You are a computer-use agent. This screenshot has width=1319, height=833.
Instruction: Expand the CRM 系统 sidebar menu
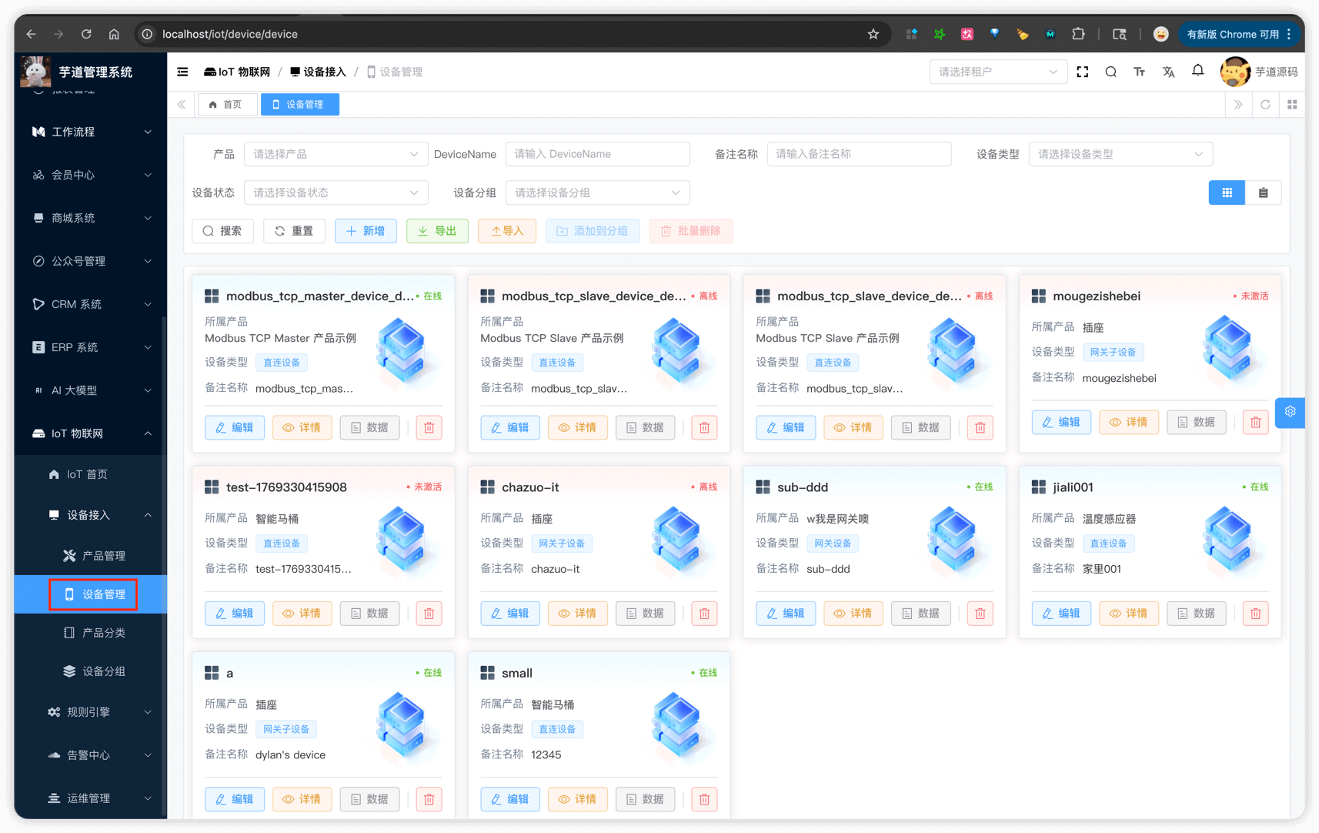click(91, 304)
